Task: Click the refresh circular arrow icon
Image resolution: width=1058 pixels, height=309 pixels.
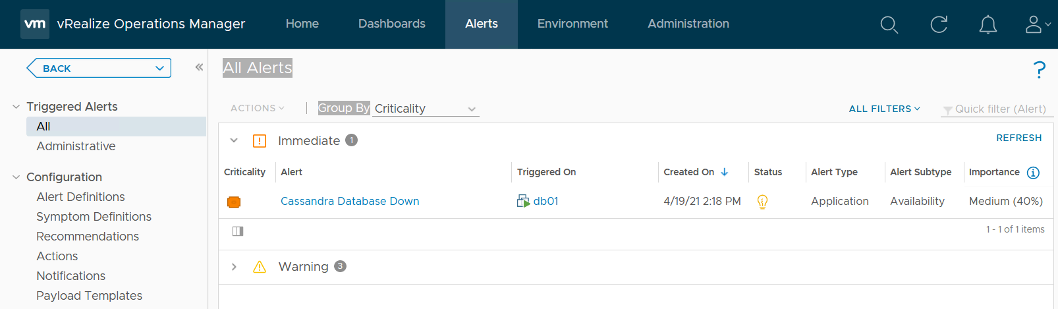Action: coord(938,24)
